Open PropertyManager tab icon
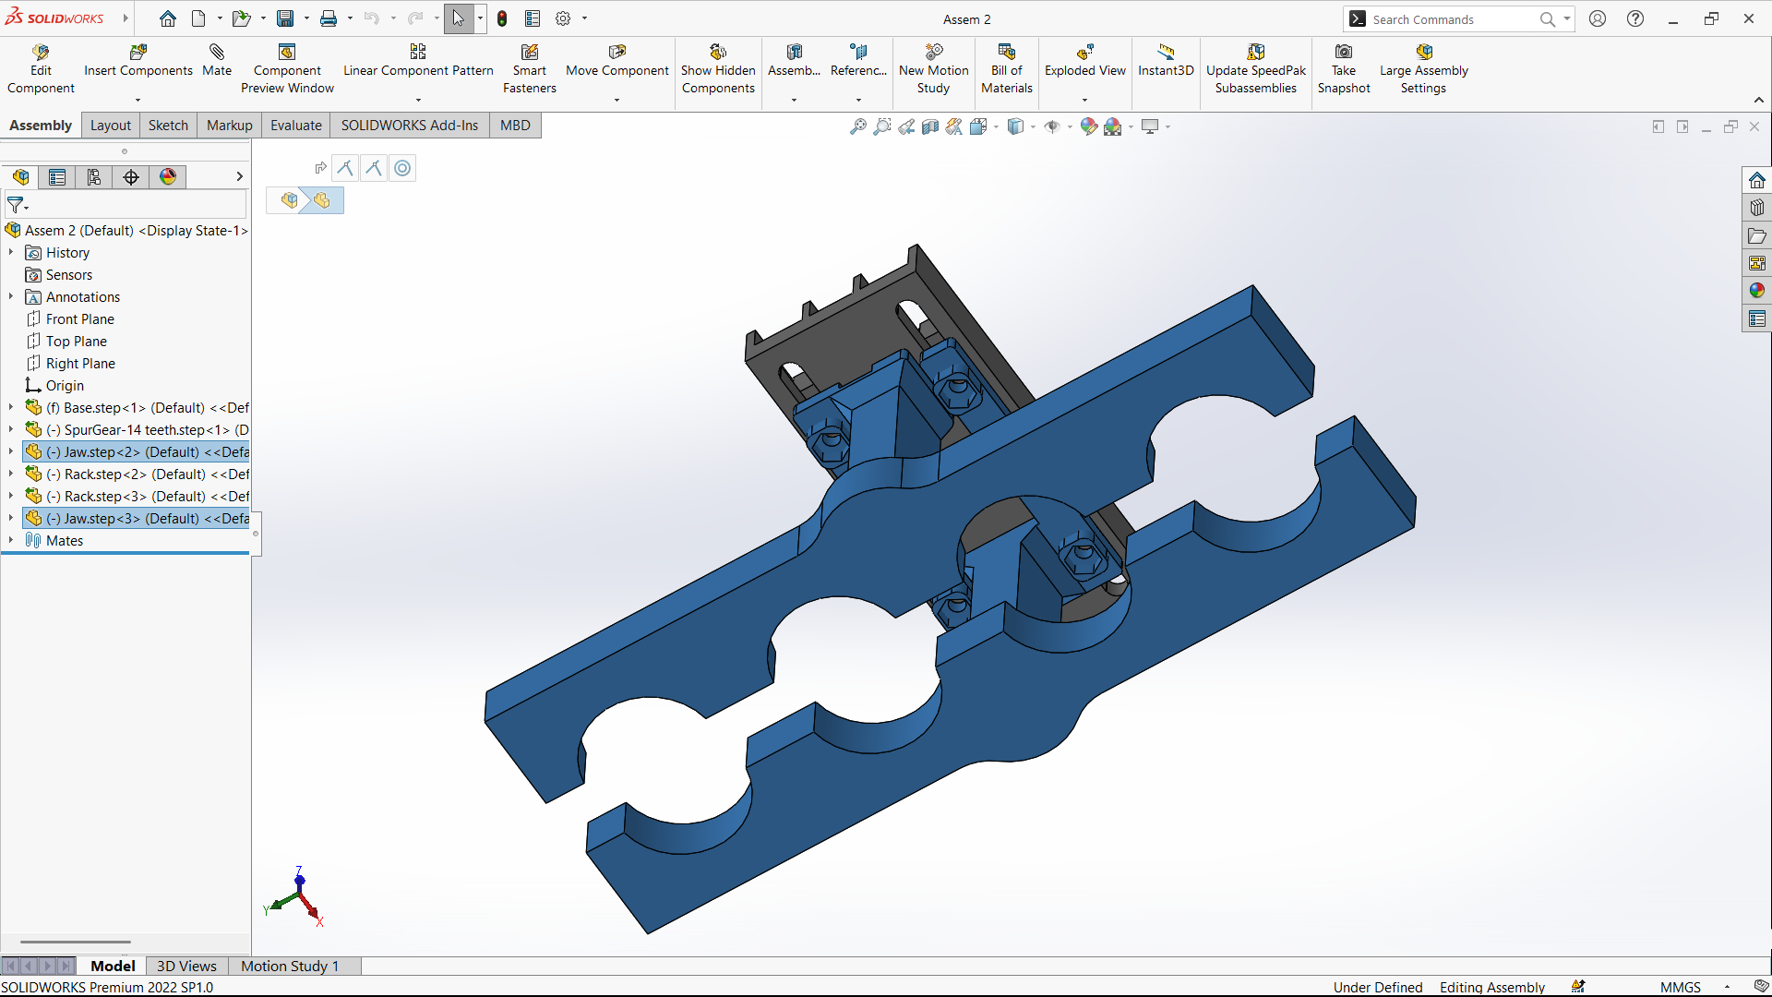Viewport: 1772px width, 997px height. 57,177
